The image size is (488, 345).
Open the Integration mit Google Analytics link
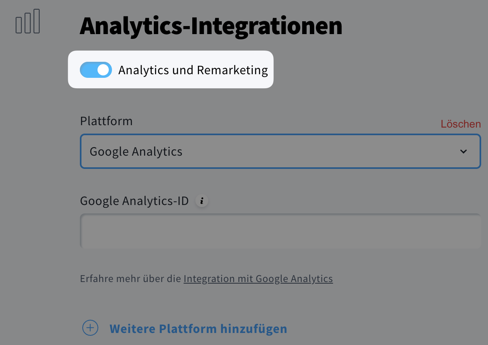click(x=258, y=278)
